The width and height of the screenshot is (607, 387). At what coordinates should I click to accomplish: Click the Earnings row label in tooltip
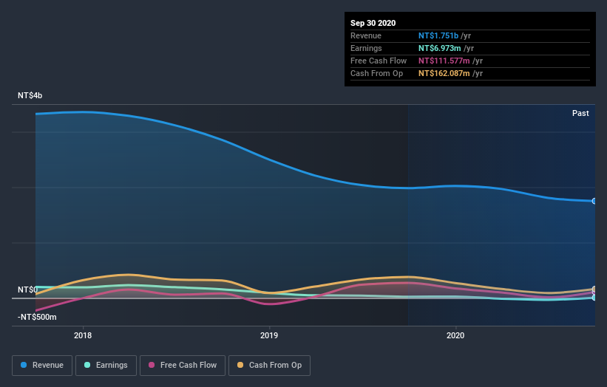tap(366, 48)
